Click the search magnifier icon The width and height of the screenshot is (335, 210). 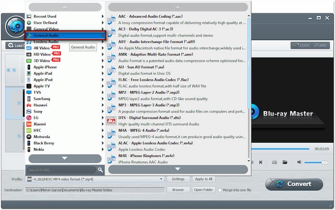pos(100,170)
